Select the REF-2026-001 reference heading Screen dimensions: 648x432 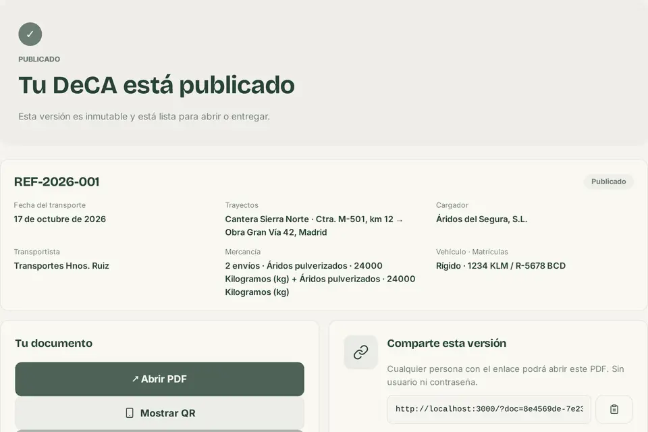57,182
